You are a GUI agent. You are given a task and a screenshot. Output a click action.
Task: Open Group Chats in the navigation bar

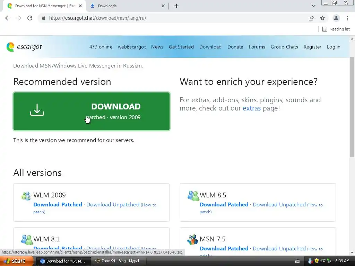(x=284, y=47)
